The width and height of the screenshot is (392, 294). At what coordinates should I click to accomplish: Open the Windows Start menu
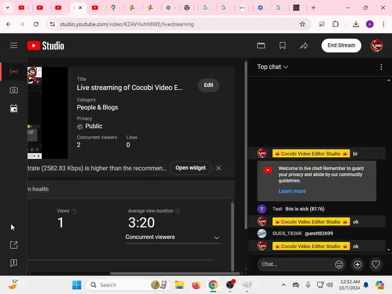(77, 285)
